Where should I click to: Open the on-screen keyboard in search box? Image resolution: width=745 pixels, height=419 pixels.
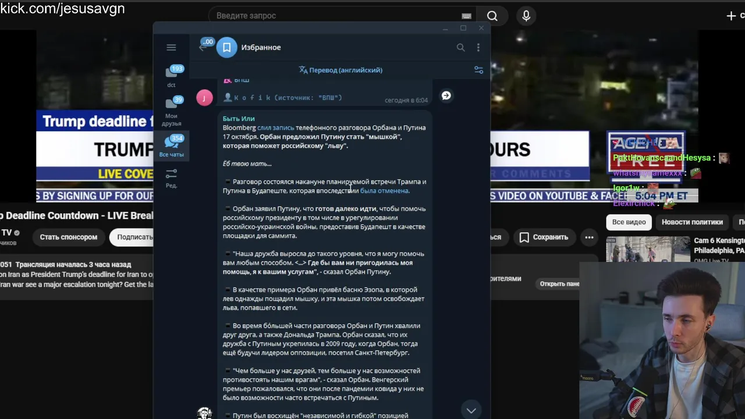(x=466, y=16)
